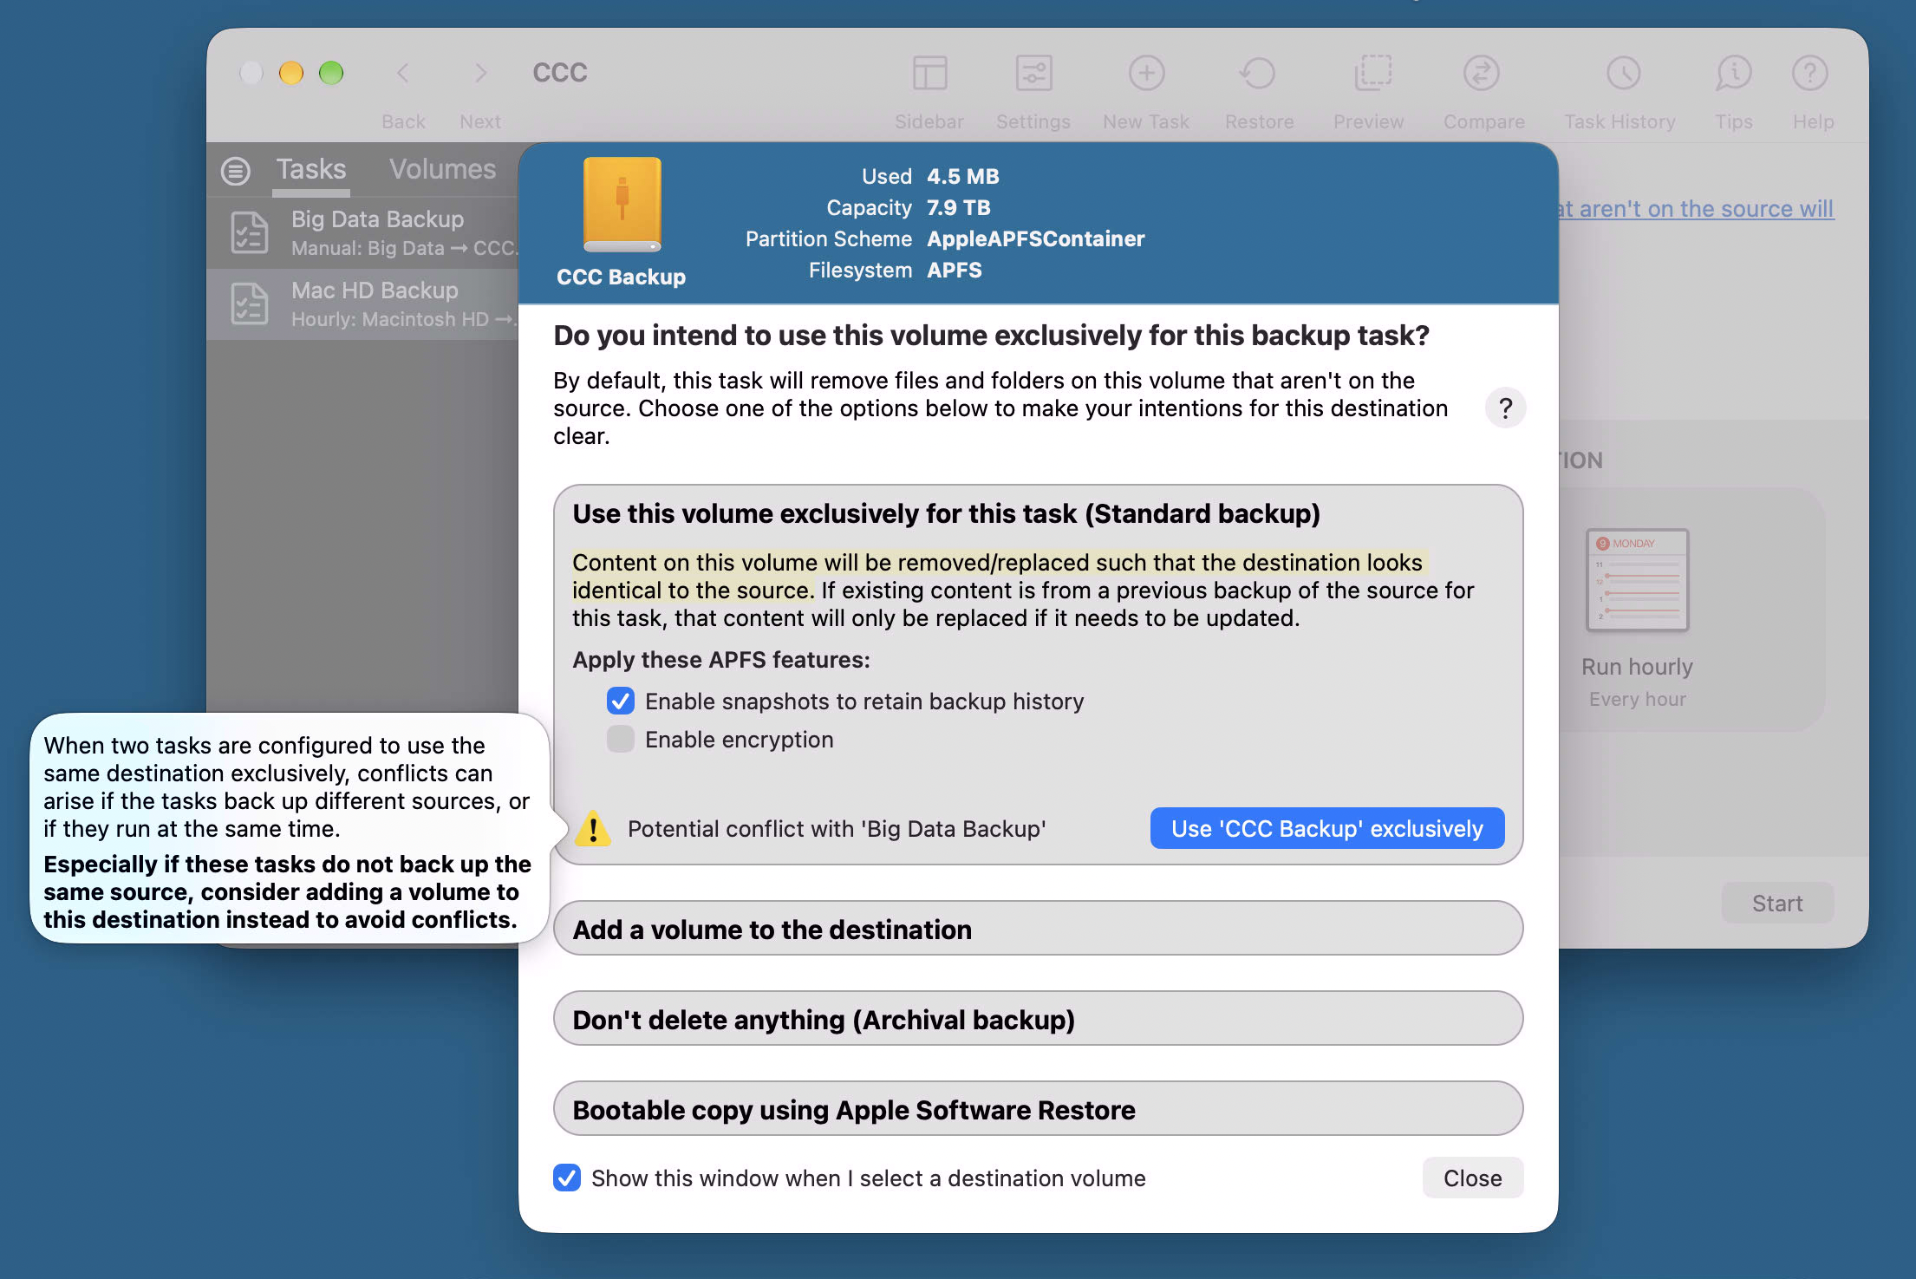
Task: Toggle the Enable encryption checkbox
Action: 621,739
